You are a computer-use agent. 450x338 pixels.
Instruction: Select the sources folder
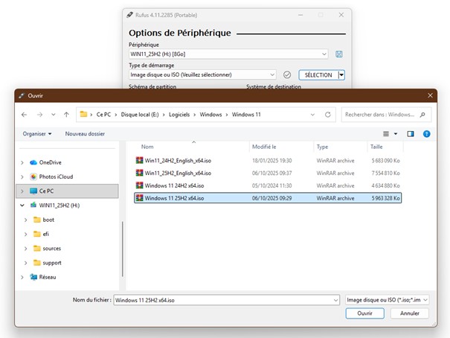tap(51, 249)
